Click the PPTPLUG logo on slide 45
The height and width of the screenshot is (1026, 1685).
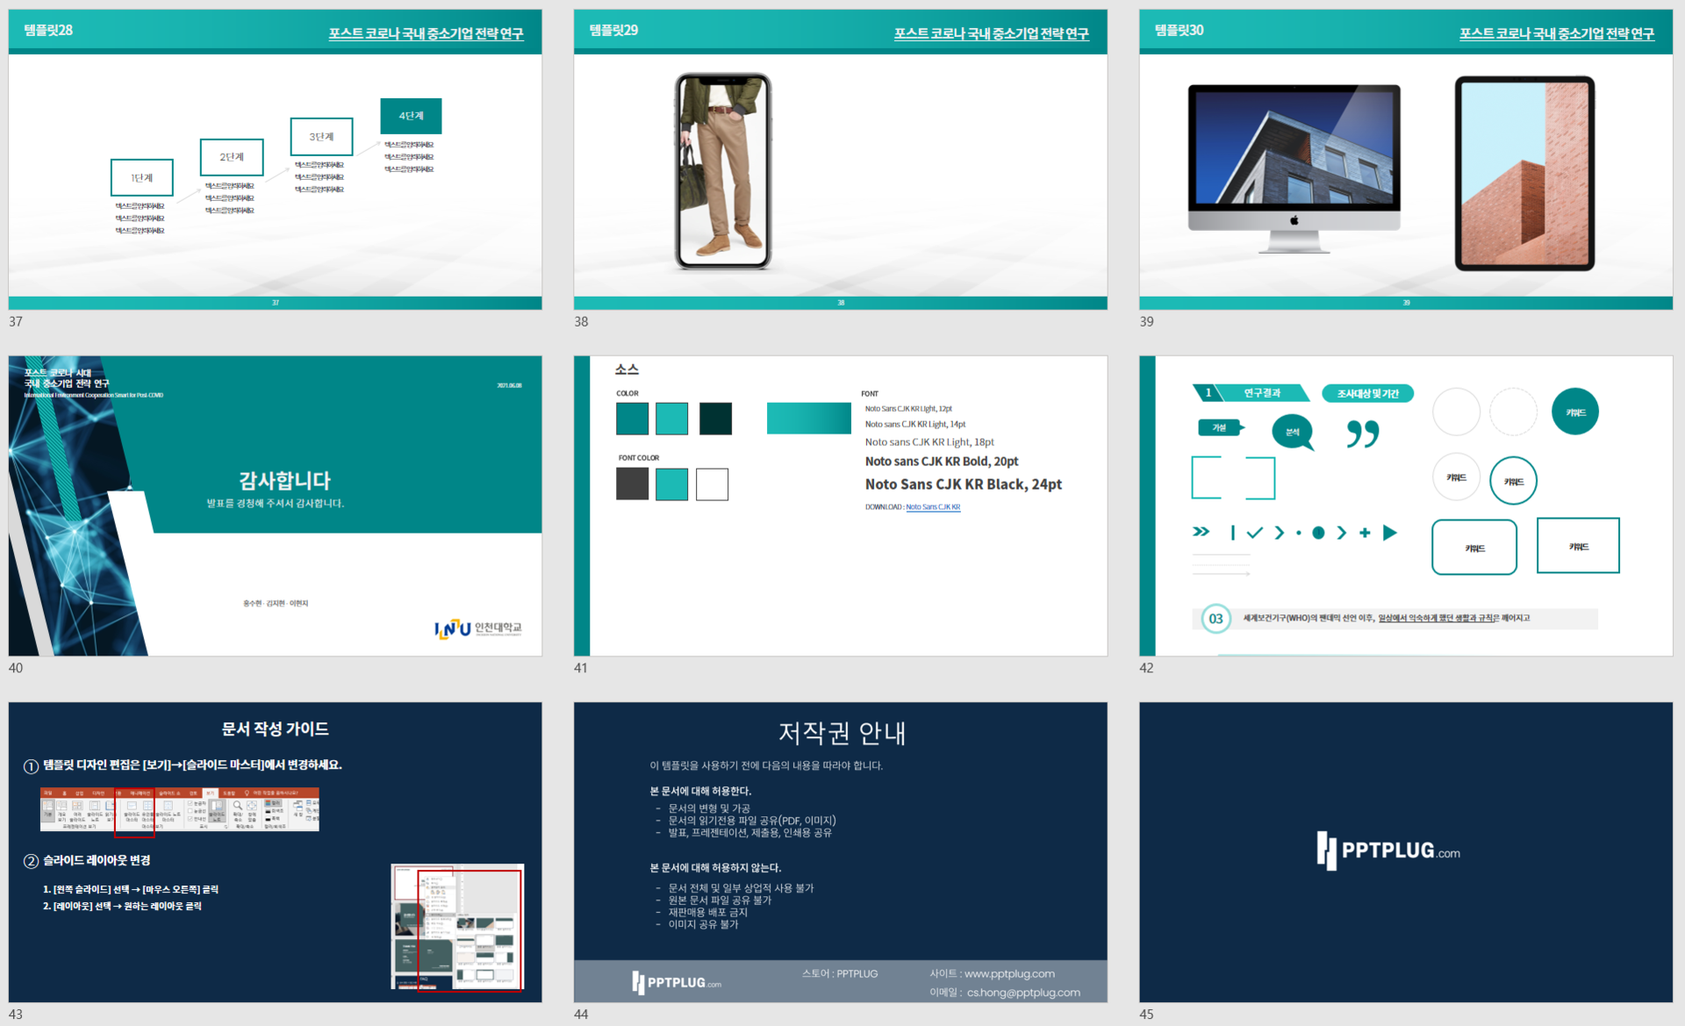coord(1388,850)
